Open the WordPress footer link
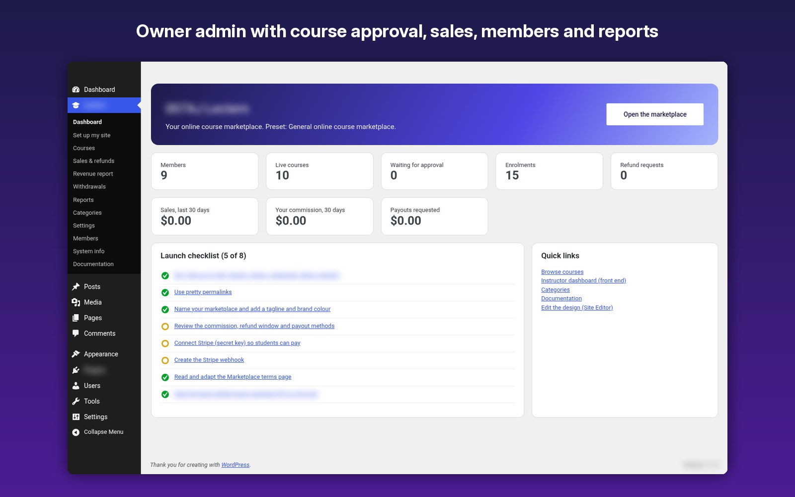The width and height of the screenshot is (795, 497). tap(236, 465)
